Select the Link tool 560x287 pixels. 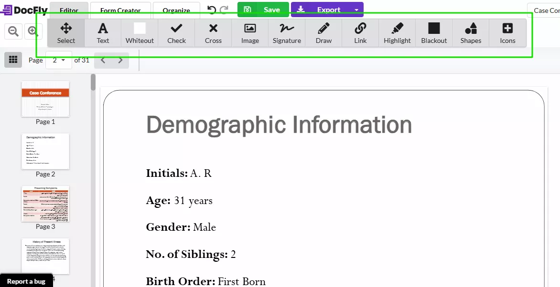tap(360, 33)
